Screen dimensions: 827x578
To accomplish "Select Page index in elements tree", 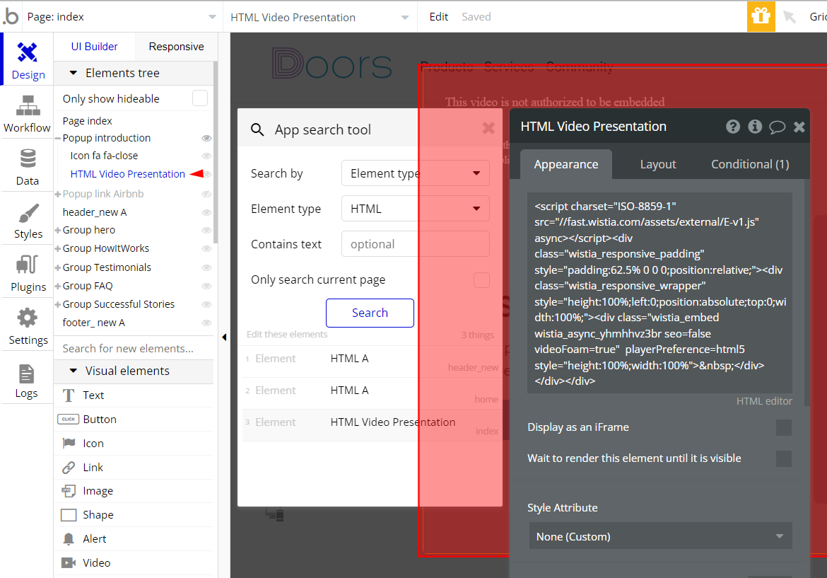I will (88, 121).
